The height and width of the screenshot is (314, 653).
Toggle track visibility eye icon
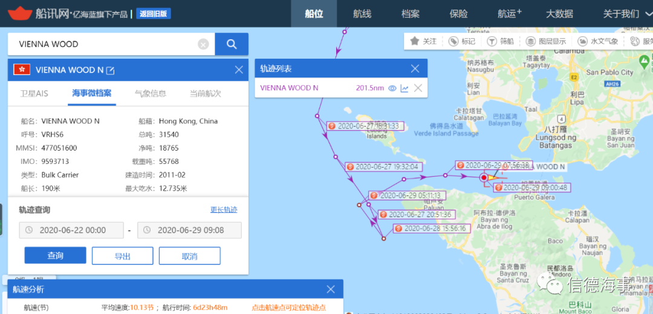click(392, 88)
